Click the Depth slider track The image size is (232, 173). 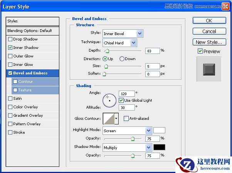coord(123,50)
